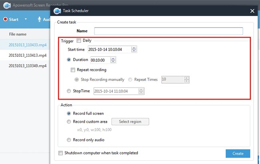Increase Start time with up arrow
The image size is (260, 164).
pos(134,48)
